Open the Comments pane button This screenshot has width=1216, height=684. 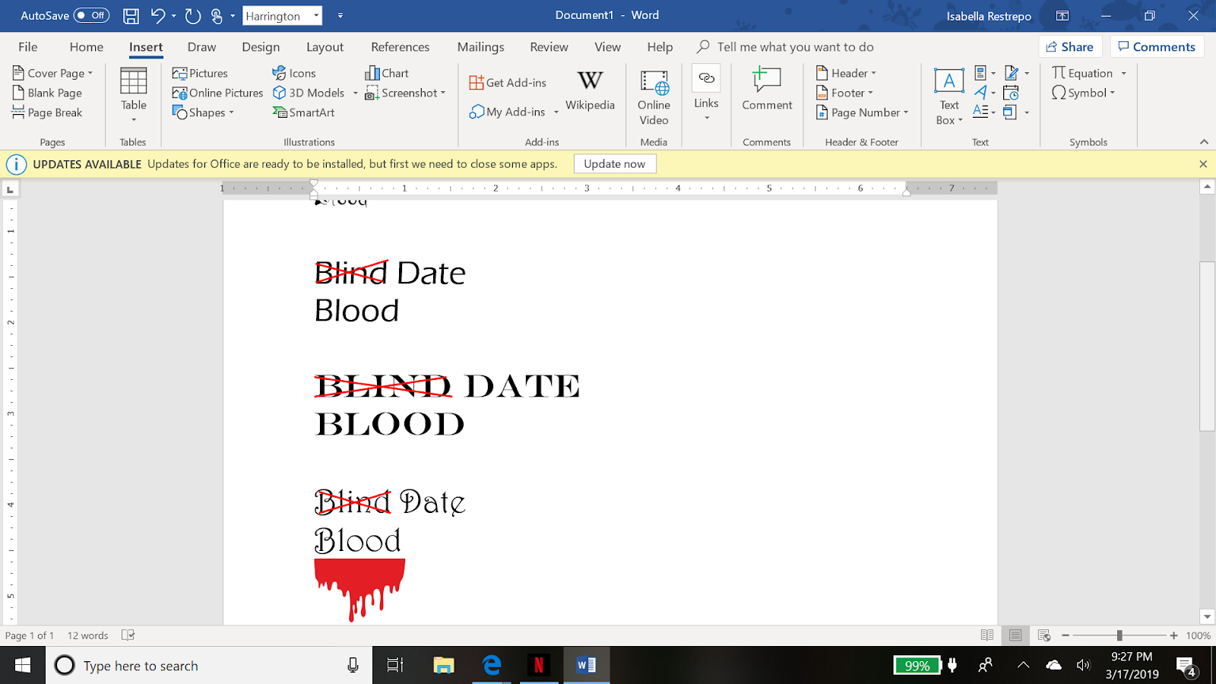[1157, 46]
